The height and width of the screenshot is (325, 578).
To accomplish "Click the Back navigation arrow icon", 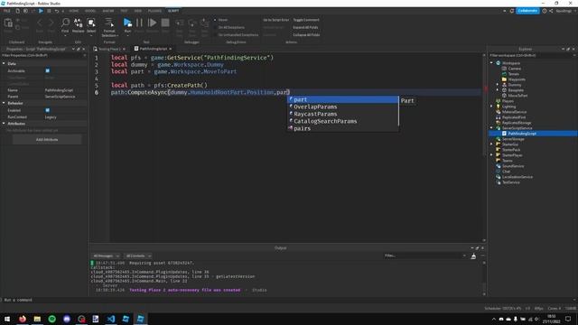I will coord(40,23).
